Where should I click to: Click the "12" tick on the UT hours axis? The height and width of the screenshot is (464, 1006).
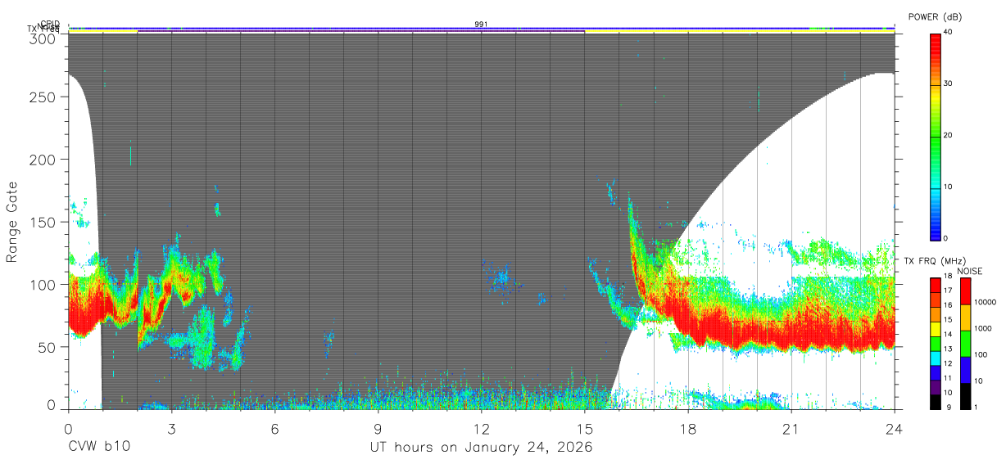(x=481, y=428)
